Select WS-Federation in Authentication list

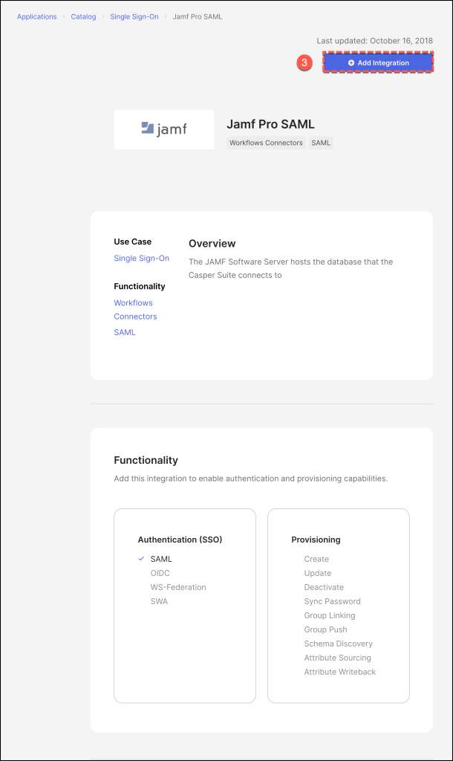(178, 587)
